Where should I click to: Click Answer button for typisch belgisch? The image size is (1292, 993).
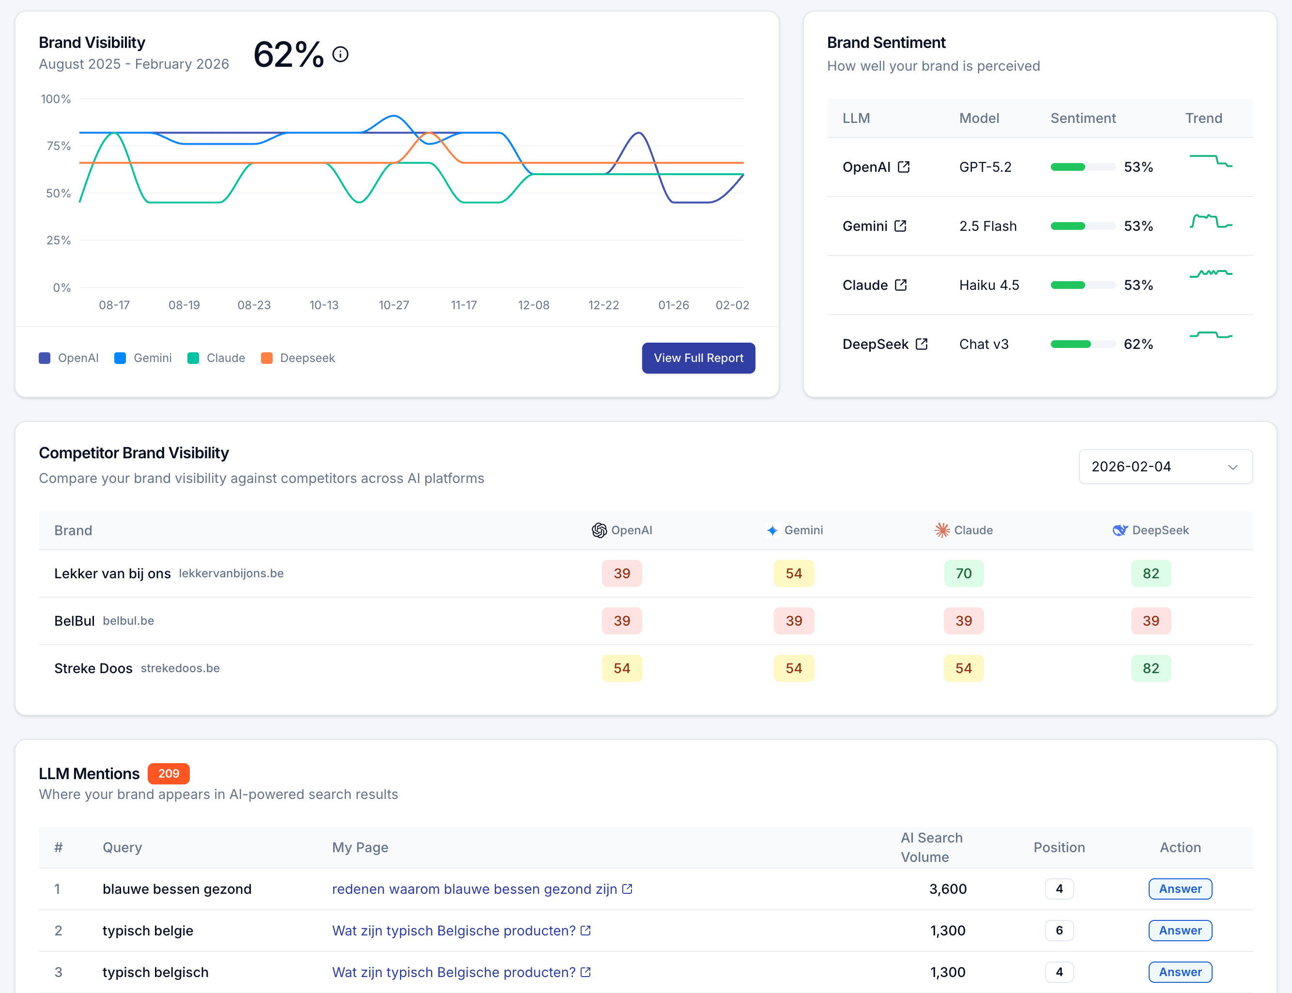pos(1180,972)
